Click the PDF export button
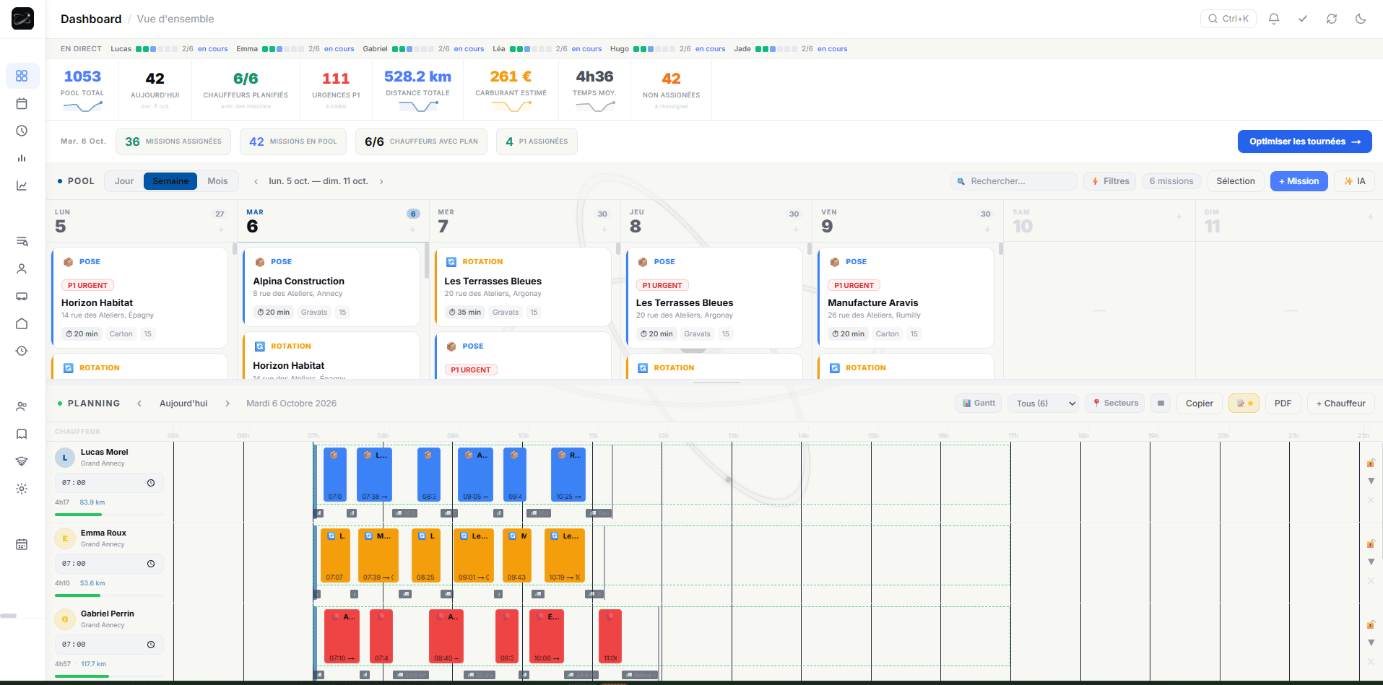 (x=1283, y=403)
